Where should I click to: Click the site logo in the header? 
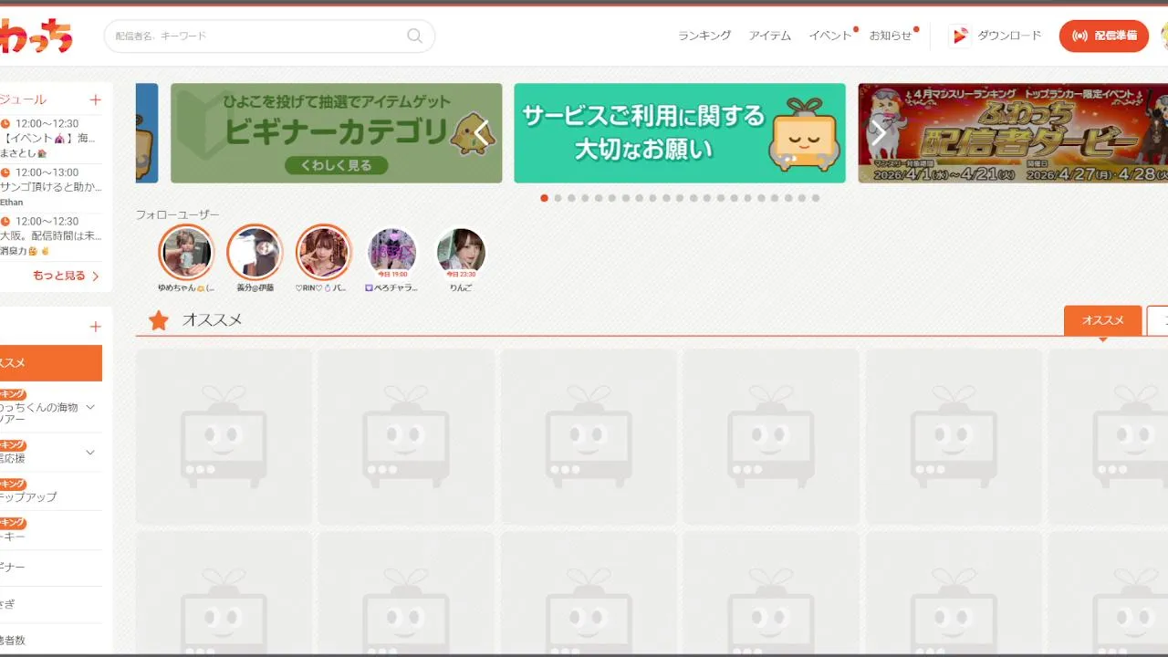[x=36, y=36]
